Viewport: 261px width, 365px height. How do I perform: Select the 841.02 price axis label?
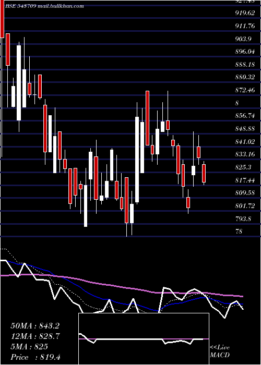(245, 141)
